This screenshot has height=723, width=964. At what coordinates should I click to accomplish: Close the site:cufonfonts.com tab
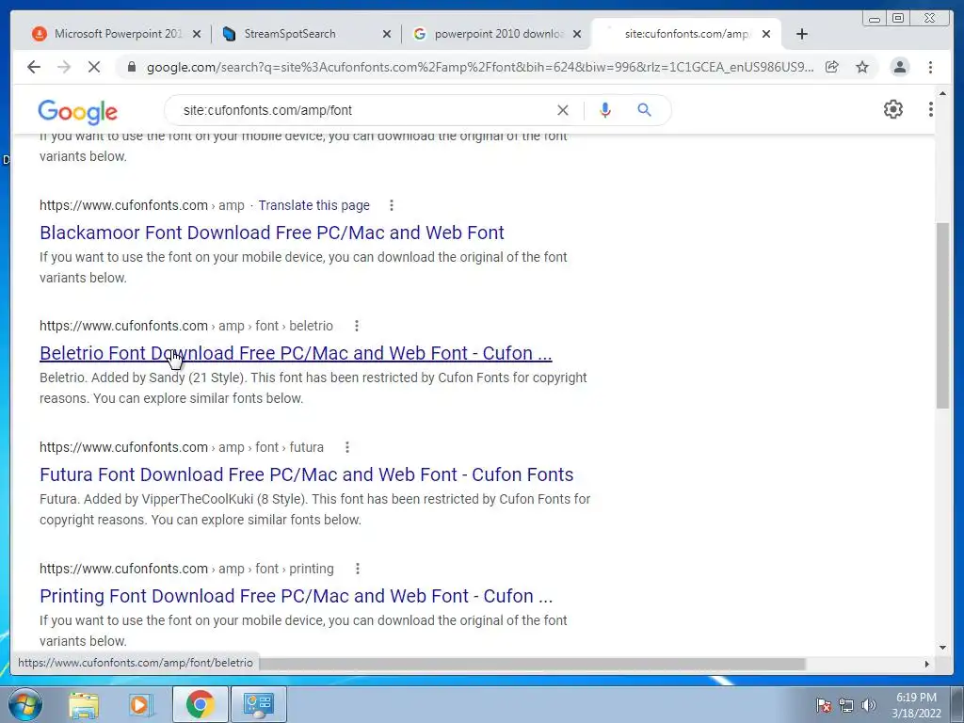pos(766,35)
